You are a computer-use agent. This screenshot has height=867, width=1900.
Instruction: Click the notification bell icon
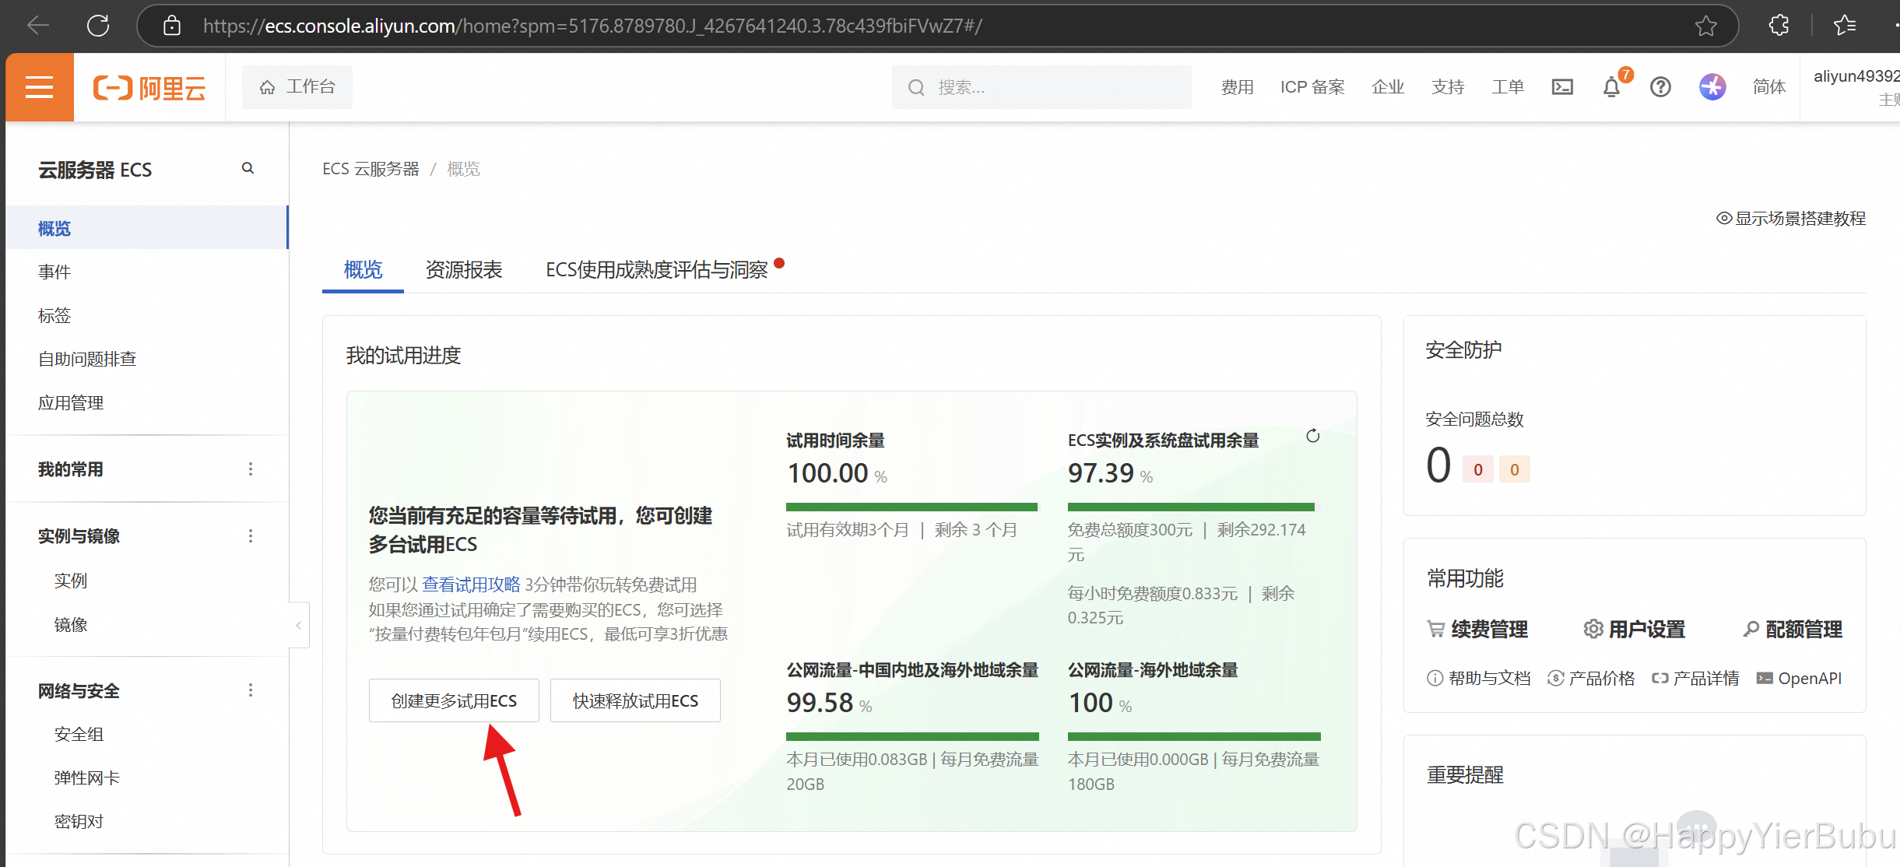pos(1611,87)
